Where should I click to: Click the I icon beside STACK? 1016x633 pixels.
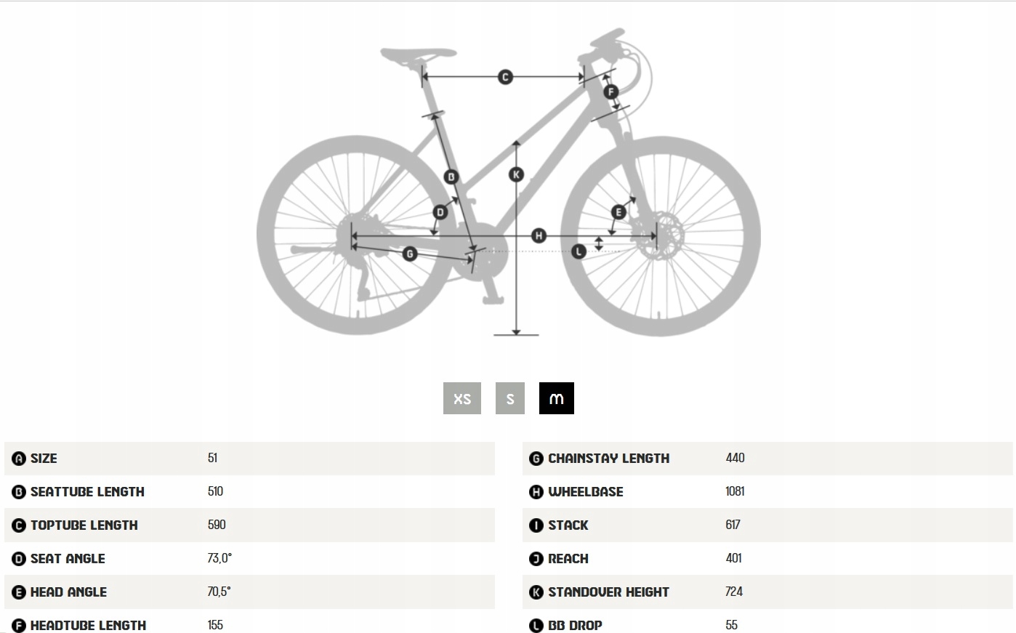click(536, 525)
